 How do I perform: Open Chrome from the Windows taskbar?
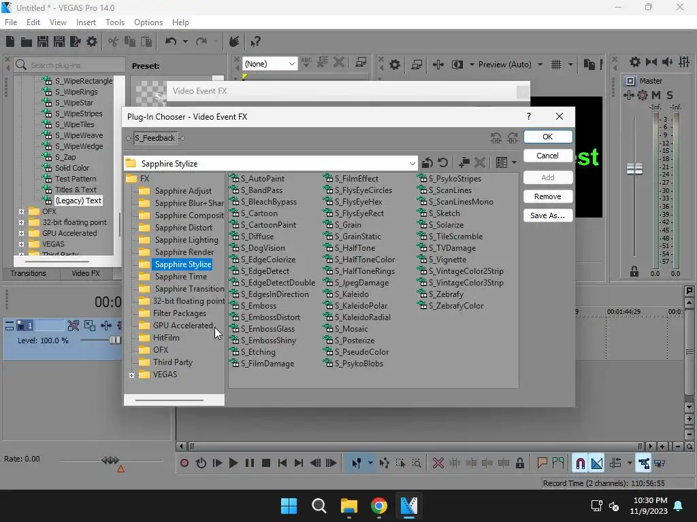tap(378, 506)
